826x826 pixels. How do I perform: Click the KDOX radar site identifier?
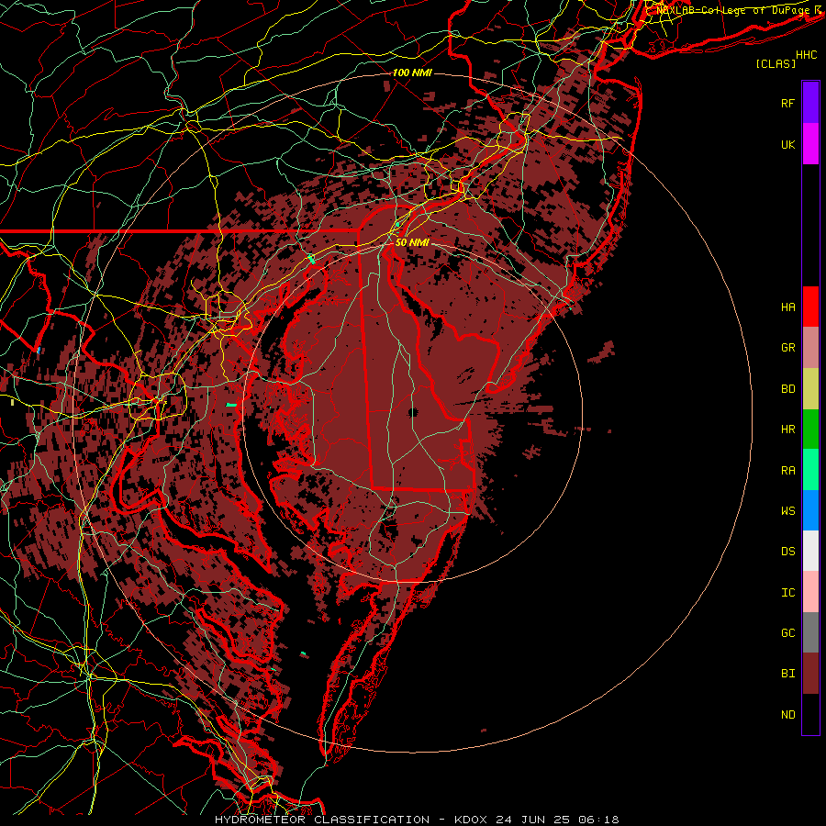(473, 820)
